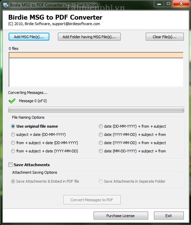Click the Birdie app icon in title bar

6,5
